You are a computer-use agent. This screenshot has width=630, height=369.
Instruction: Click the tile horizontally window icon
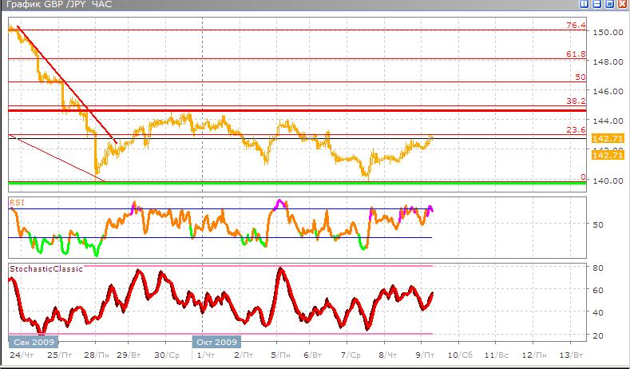(597, 5)
